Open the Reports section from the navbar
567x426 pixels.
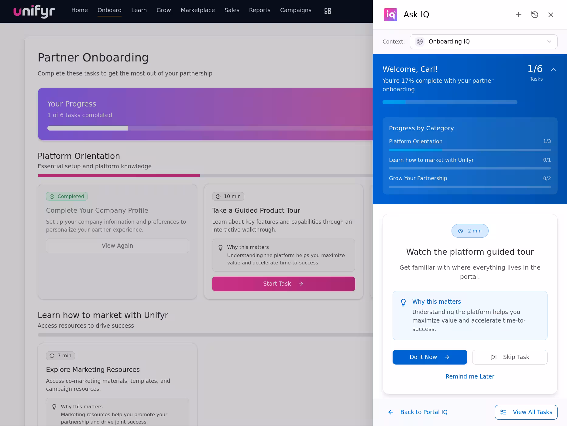(x=259, y=10)
